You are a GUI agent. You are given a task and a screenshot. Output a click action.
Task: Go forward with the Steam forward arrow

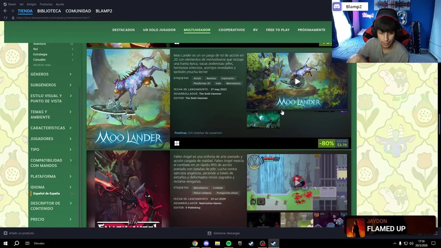pyautogui.click(x=12, y=11)
